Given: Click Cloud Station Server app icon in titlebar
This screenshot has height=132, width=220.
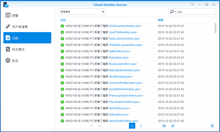Looking at the screenshot, I should point(6,5).
